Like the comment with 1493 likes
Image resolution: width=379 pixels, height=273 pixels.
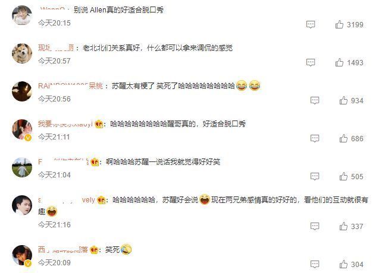[x=339, y=62]
